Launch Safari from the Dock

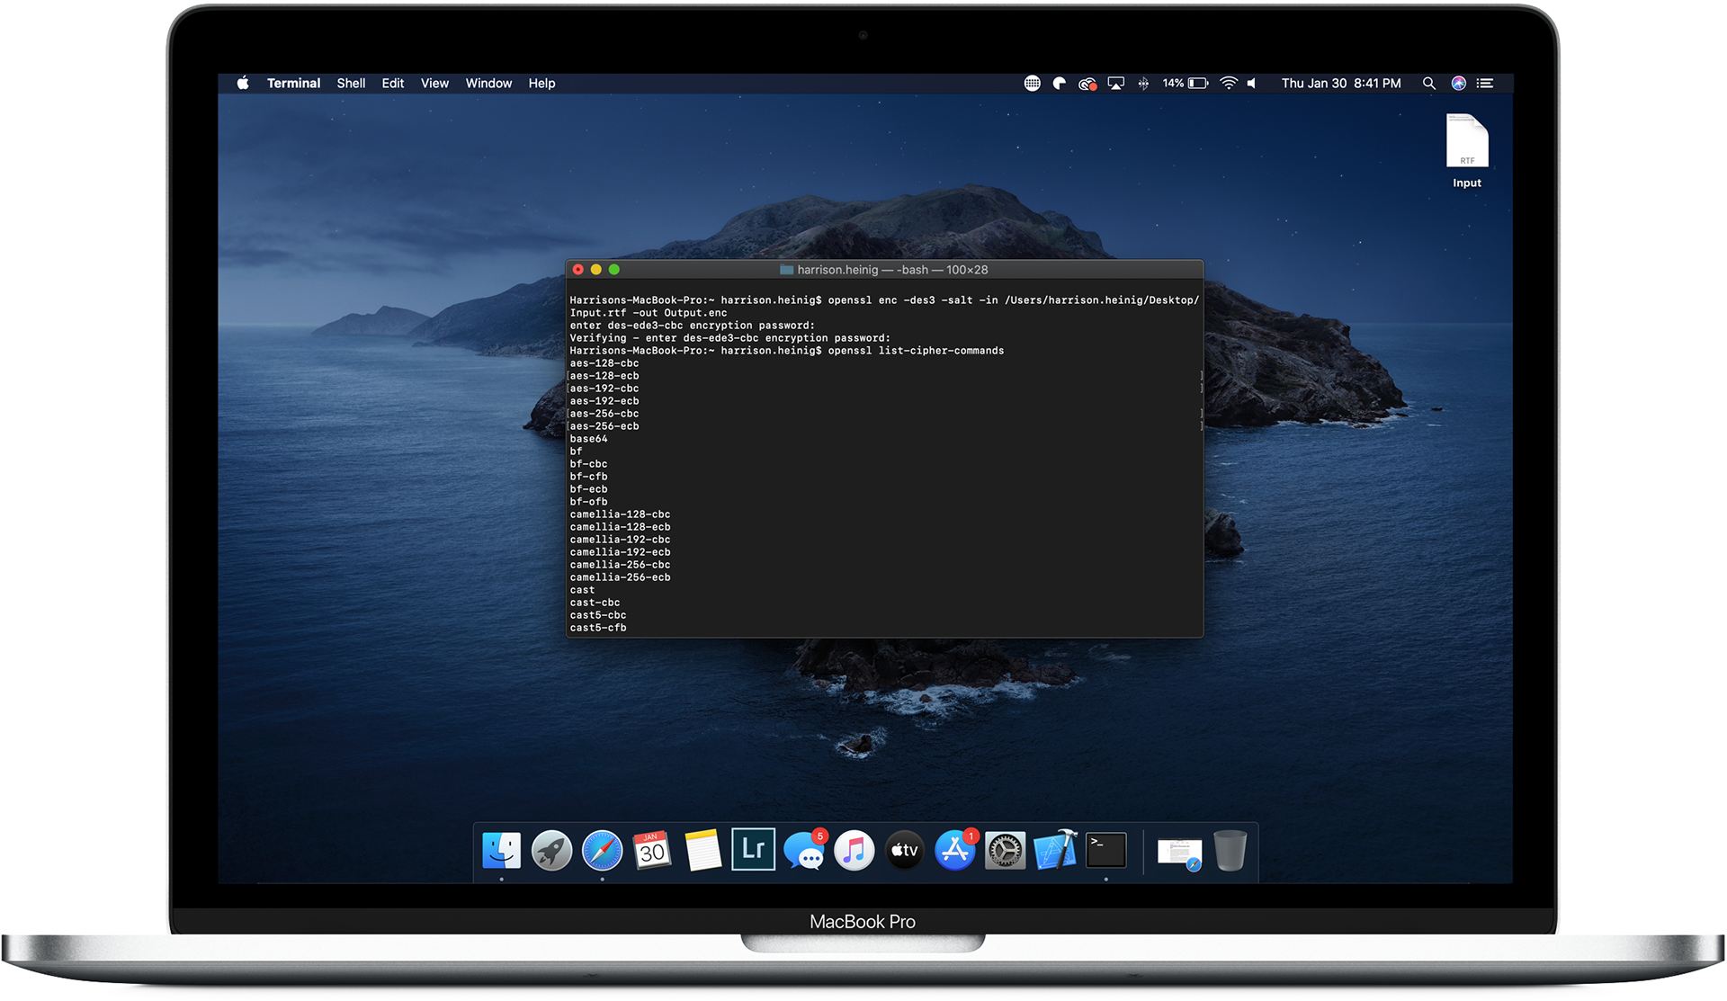602,850
